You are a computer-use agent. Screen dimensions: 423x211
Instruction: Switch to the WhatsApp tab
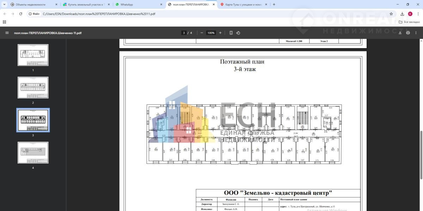point(137,5)
